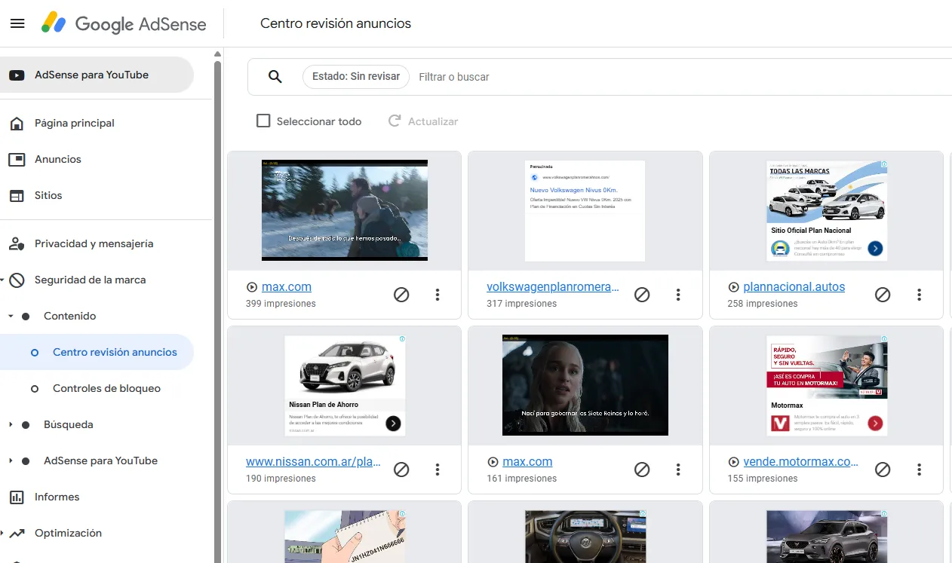Open the navigation hamburger menu
The width and height of the screenshot is (952, 563).
tap(17, 23)
